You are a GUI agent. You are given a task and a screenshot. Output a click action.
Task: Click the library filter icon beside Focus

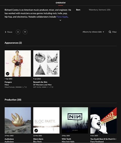coord(18,32)
